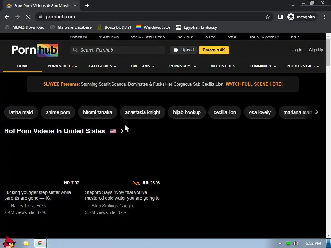Open the Premium top menu link
The height and width of the screenshot is (248, 331).
tap(78, 37)
